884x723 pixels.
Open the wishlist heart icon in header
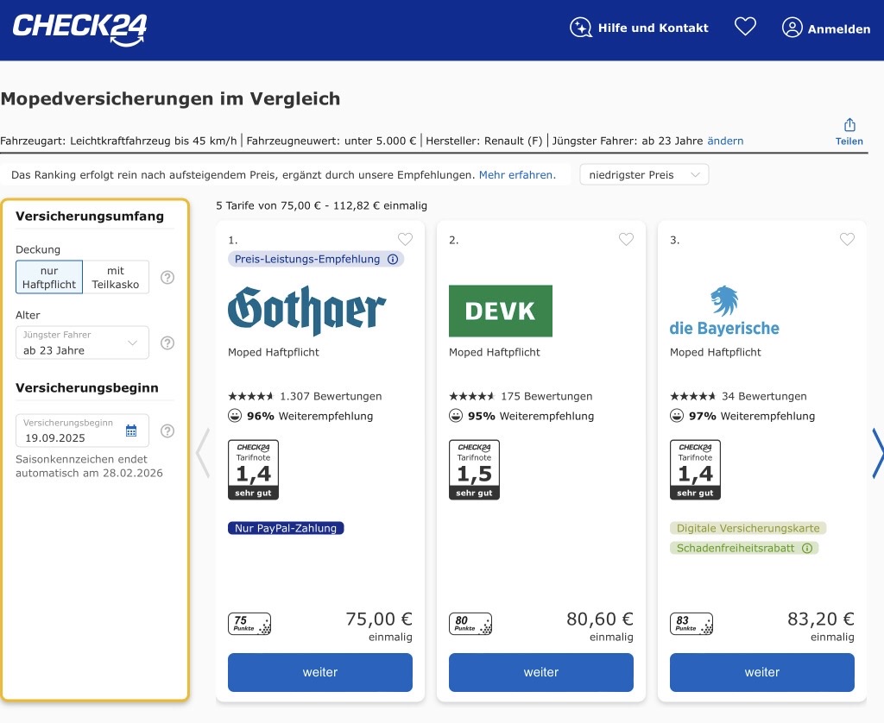(x=745, y=28)
